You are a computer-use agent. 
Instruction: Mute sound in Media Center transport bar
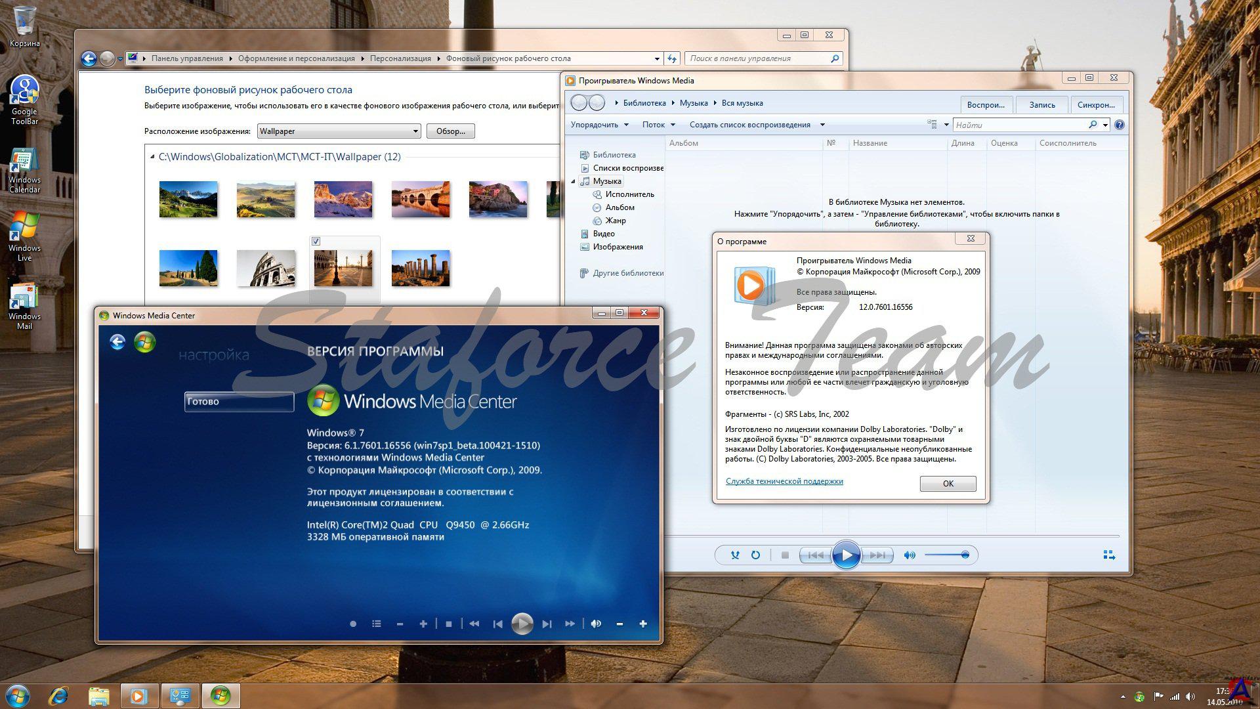pyautogui.click(x=596, y=624)
